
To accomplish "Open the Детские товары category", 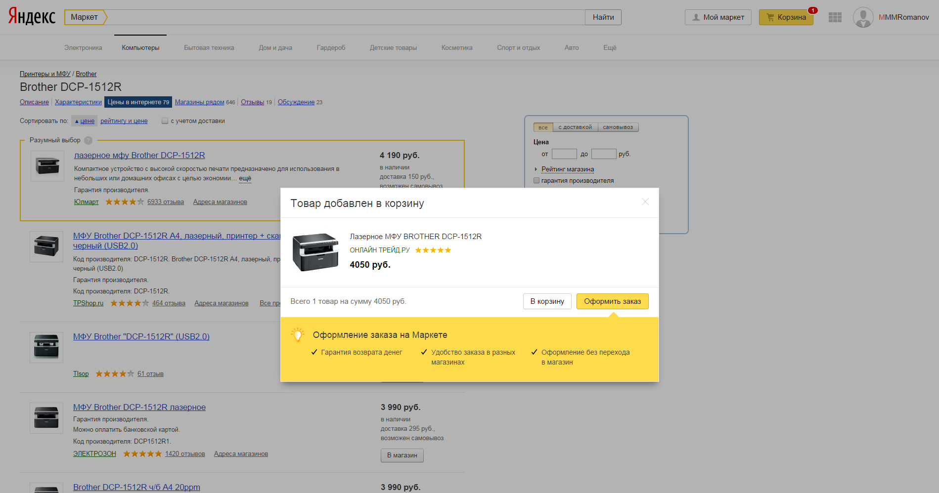I will point(393,48).
